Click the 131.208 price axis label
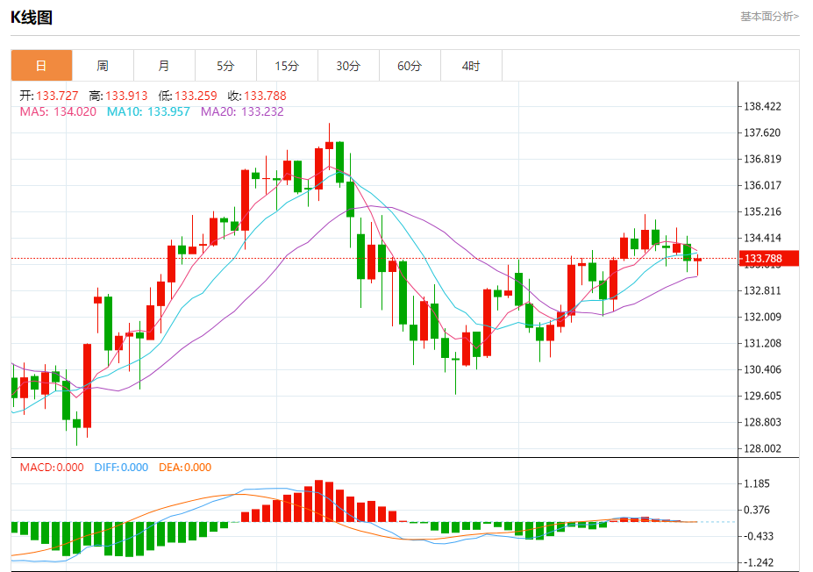Image resolution: width=813 pixels, height=572 pixels. [x=762, y=343]
